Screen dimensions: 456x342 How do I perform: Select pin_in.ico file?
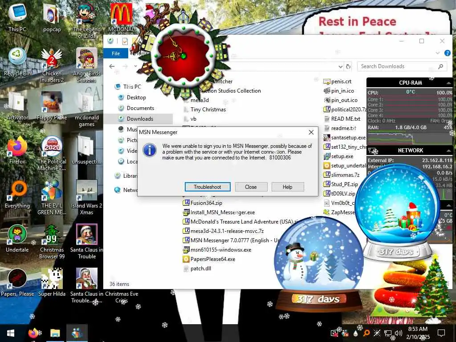pyautogui.click(x=338, y=91)
